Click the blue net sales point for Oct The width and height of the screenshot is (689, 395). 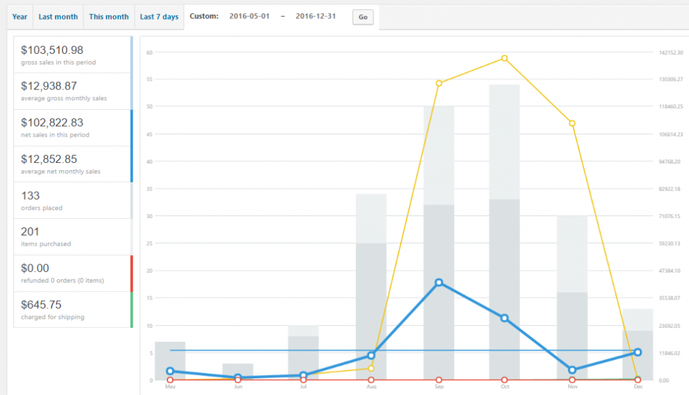point(505,318)
